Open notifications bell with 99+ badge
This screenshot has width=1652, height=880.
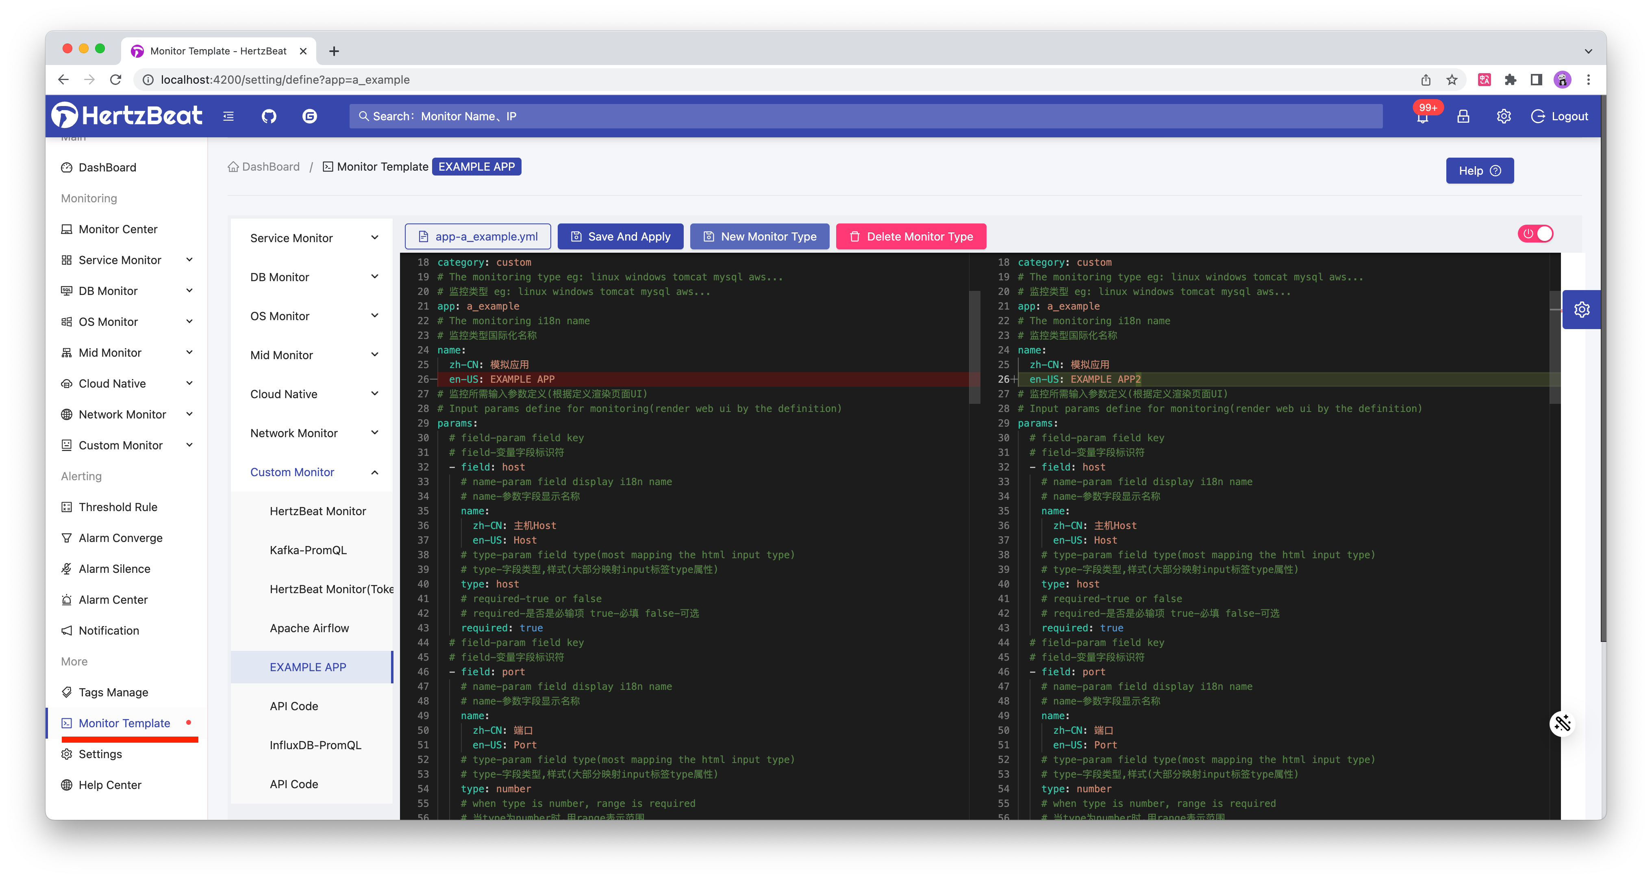pos(1422,117)
